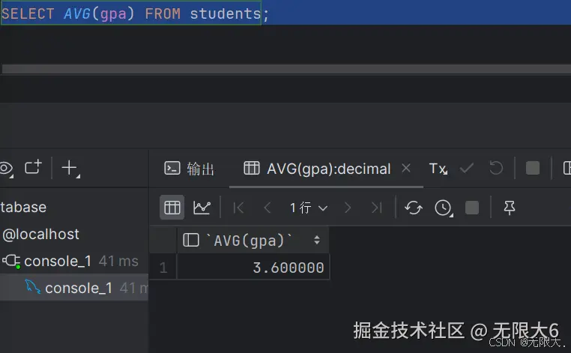The height and width of the screenshot is (353, 571).
Task: Switch to the 输出 output tab
Action: click(190, 169)
